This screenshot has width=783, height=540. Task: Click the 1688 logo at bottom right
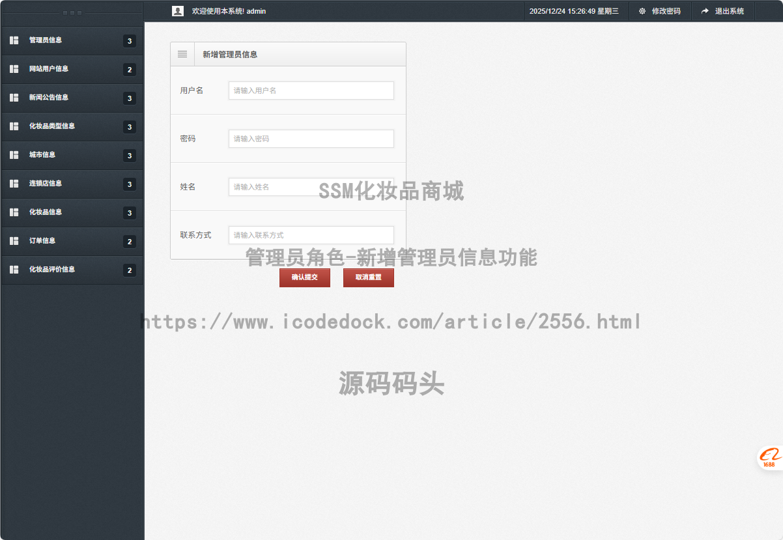pyautogui.click(x=770, y=458)
